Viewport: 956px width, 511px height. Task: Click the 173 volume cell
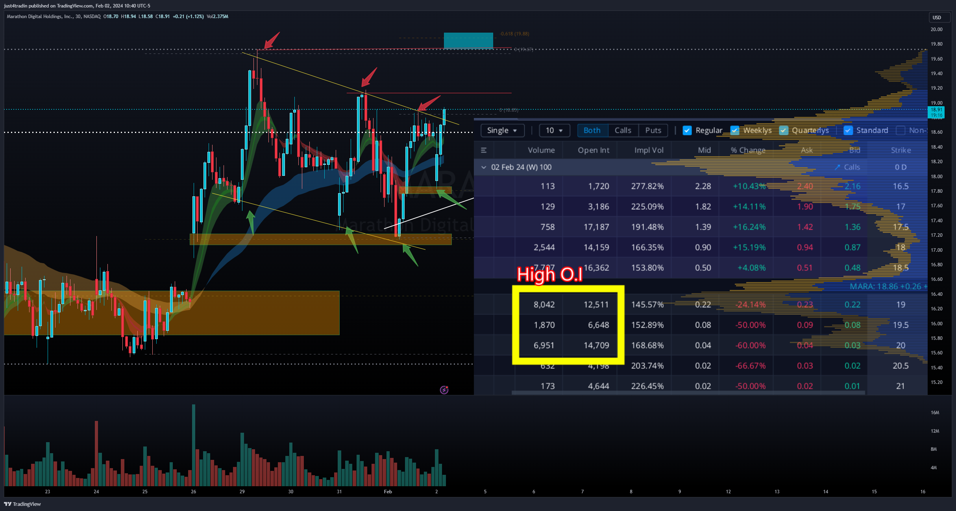point(548,386)
